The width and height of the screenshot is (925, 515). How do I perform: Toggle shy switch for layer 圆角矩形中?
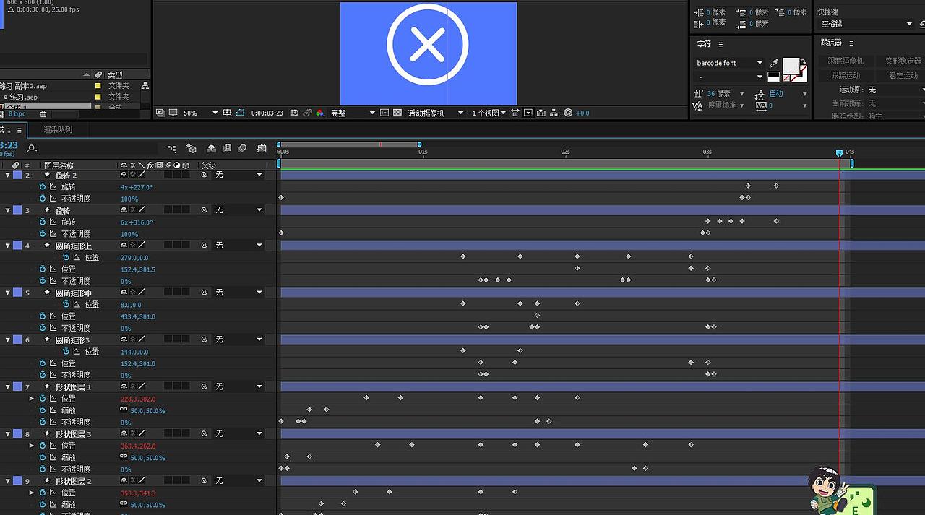(x=124, y=293)
